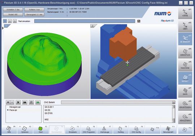Activate the 3D Ansicht view button
The image size is (195, 136).
coord(185,39)
